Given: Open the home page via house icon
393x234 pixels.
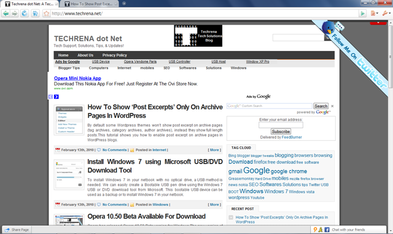Looking at the screenshot, I should click(x=35, y=14).
